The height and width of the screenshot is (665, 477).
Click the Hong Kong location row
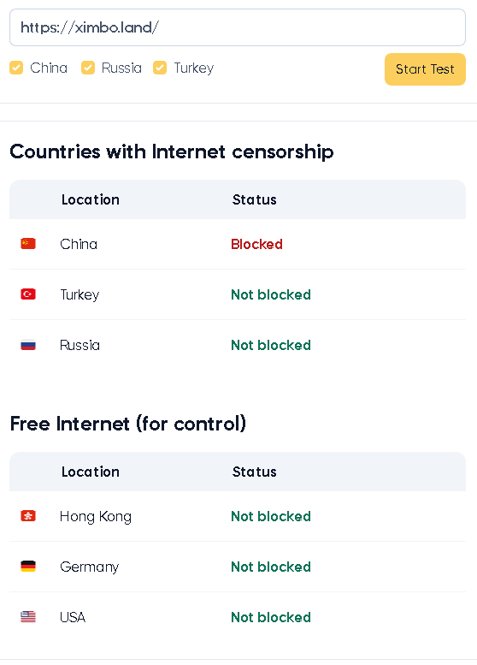point(238,516)
